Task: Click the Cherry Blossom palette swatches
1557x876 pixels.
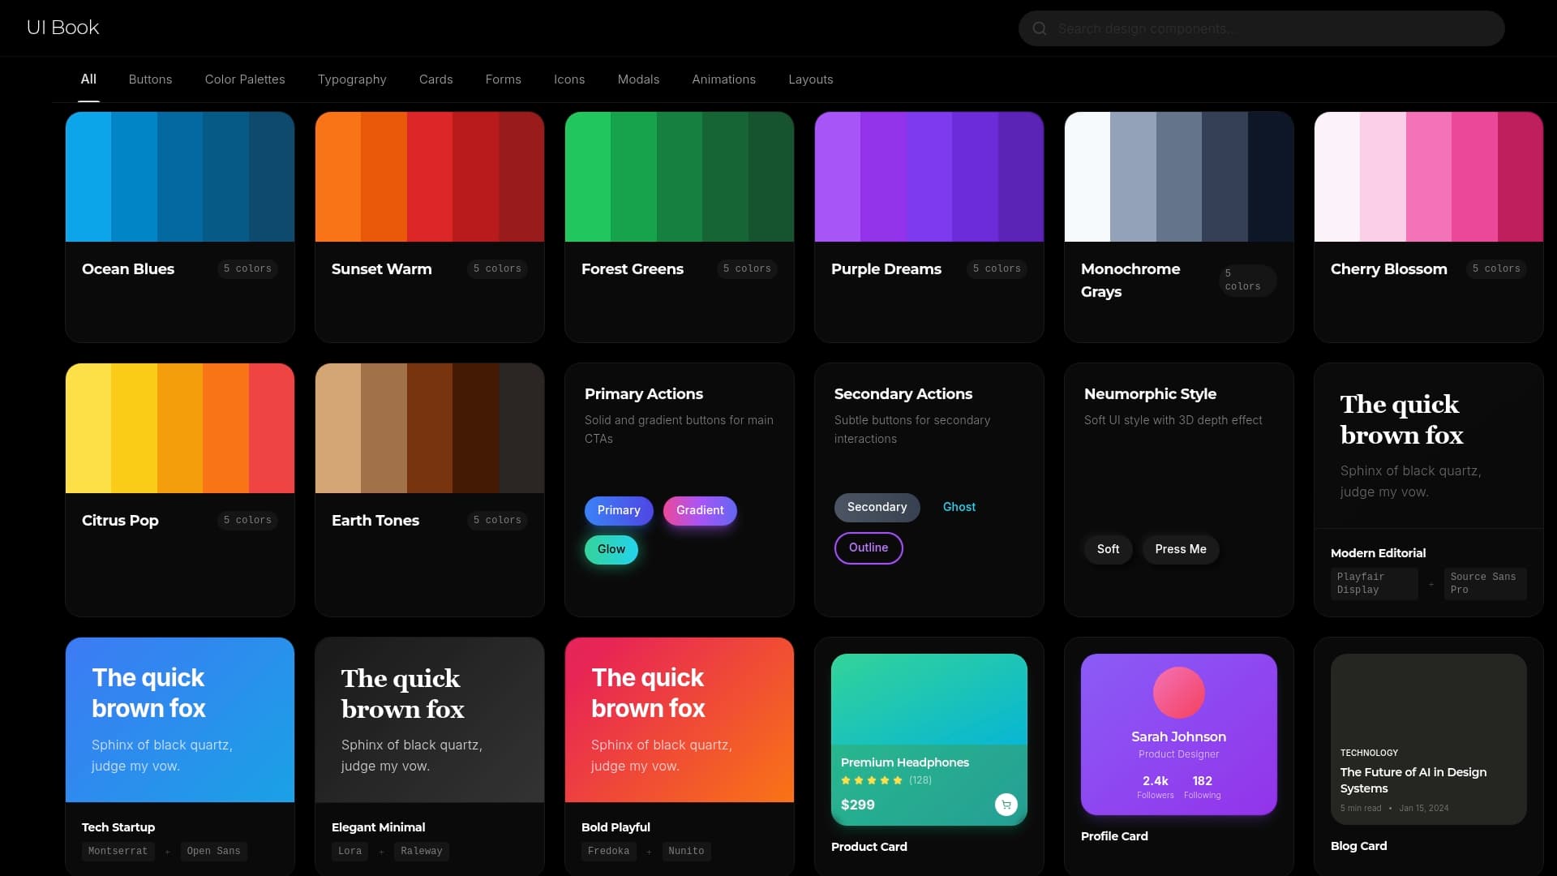Action: [1427, 175]
